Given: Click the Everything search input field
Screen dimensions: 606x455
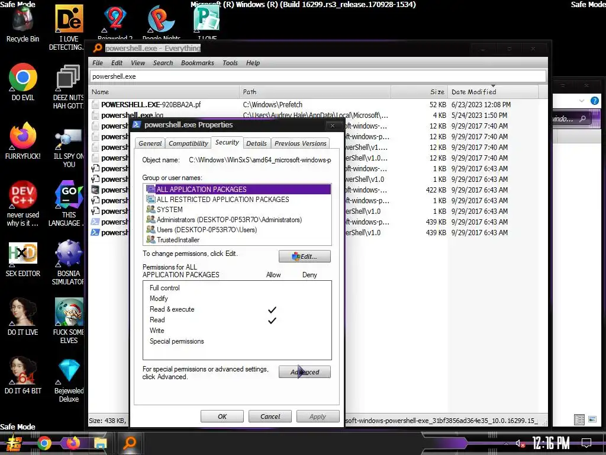Looking at the screenshot, I should tap(318, 76).
